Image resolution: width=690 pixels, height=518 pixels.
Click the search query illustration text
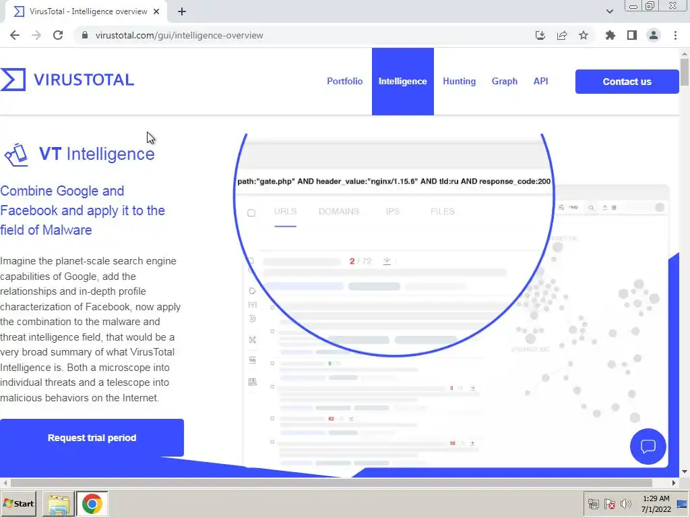point(394,181)
